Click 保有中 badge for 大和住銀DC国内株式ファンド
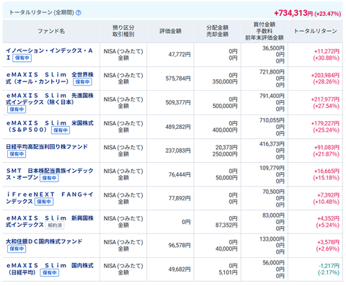The image size is (346, 286). pyautogui.click(x=17, y=249)
